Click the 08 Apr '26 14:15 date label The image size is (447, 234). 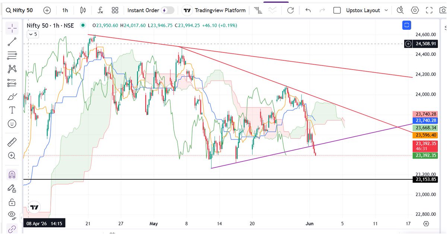[45, 224]
